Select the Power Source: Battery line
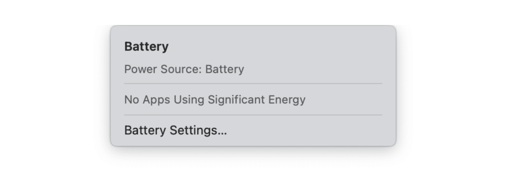 pos(184,69)
